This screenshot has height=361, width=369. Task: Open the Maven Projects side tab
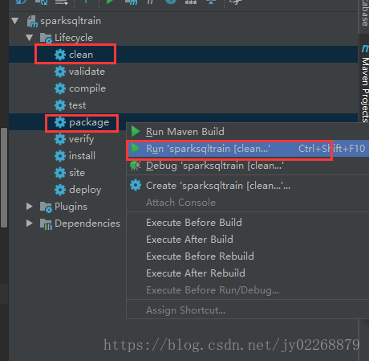point(364,83)
